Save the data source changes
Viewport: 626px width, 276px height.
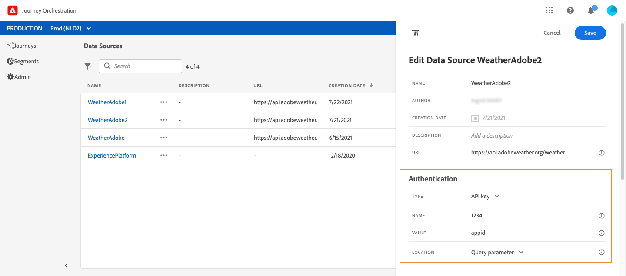pos(590,33)
